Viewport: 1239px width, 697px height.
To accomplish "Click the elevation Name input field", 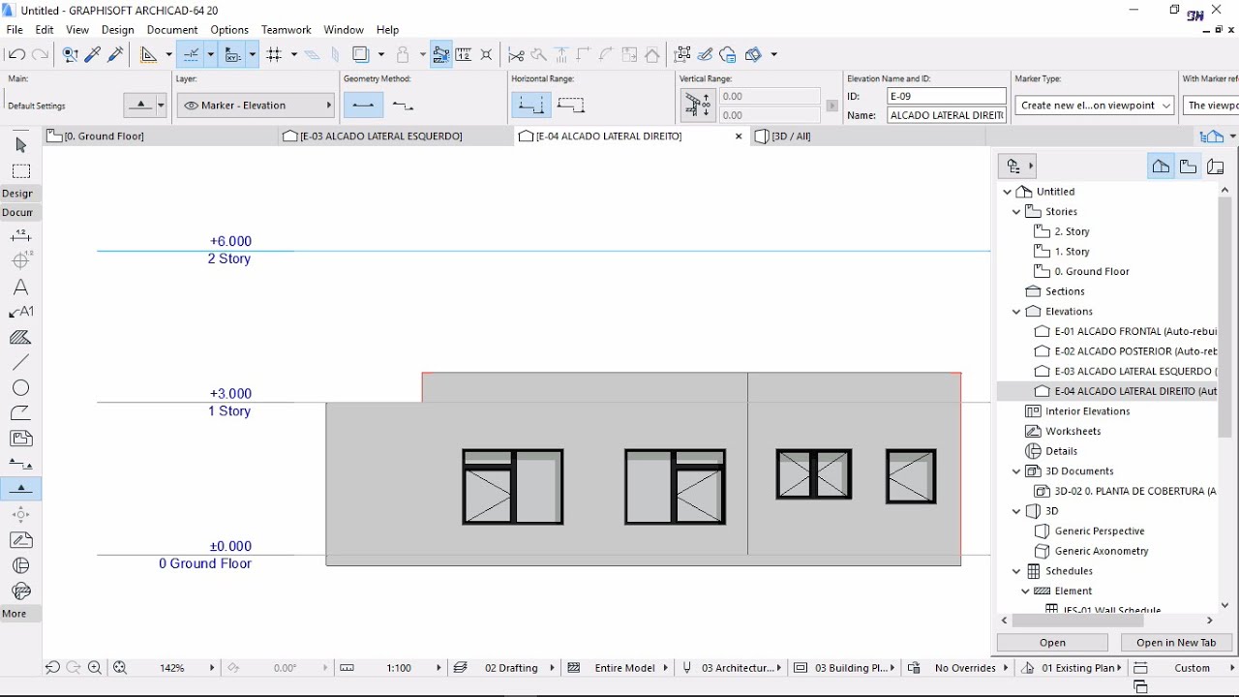I will pos(947,115).
